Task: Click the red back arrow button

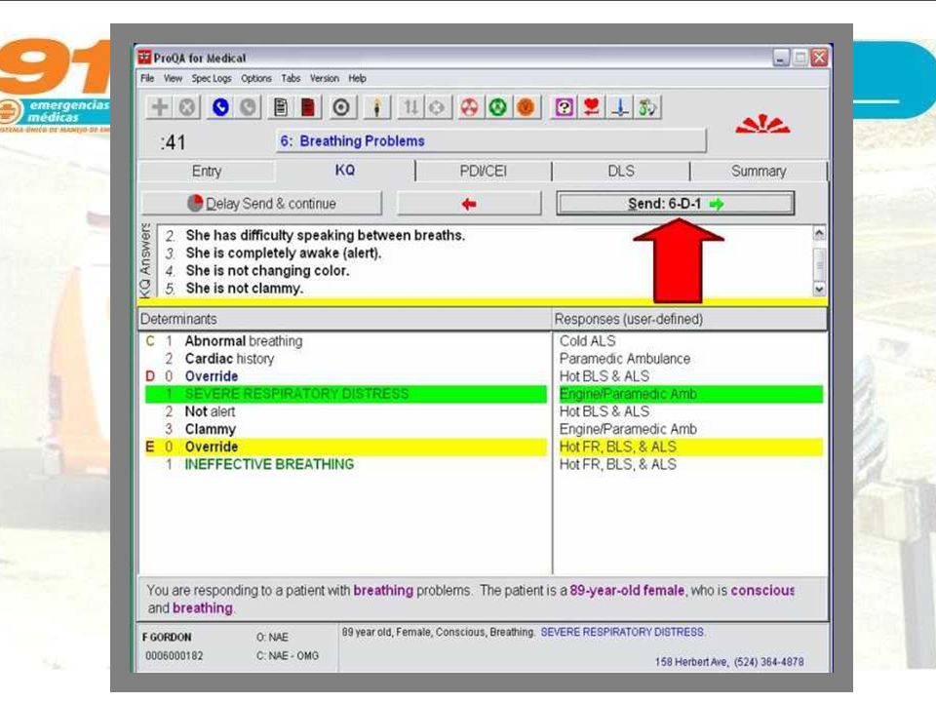Action: pyautogui.click(x=469, y=204)
